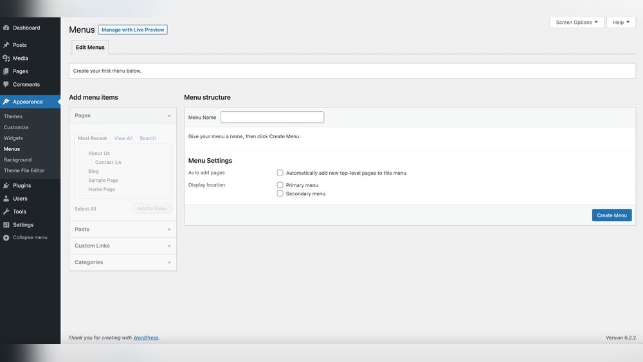Enable Automatically add new top-level pages
643x362 pixels.
pyautogui.click(x=280, y=172)
